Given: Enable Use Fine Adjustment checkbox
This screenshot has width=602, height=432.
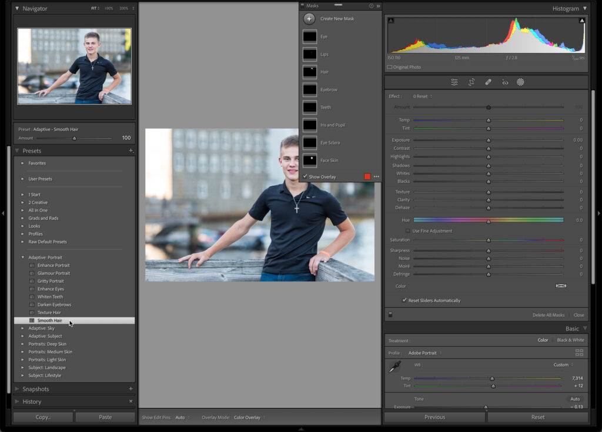Looking at the screenshot, I should pos(408,231).
